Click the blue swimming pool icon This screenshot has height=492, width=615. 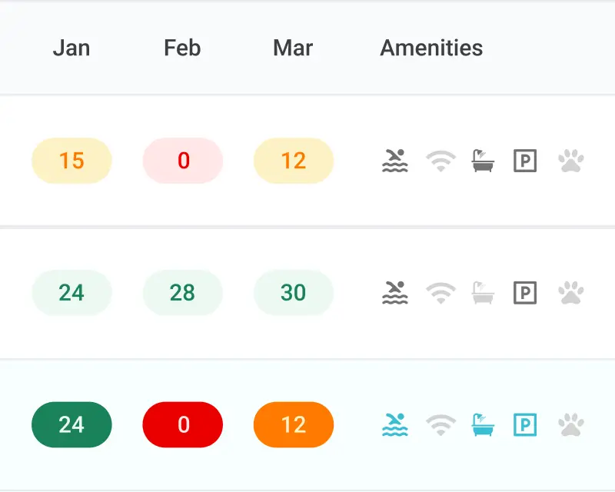coord(394,424)
